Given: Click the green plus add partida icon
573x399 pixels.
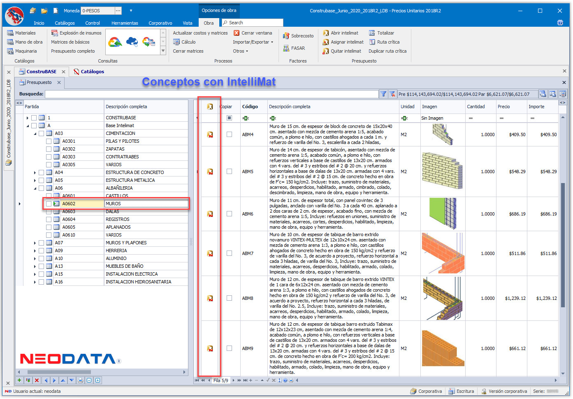Looking at the screenshot, I should click(x=19, y=380).
